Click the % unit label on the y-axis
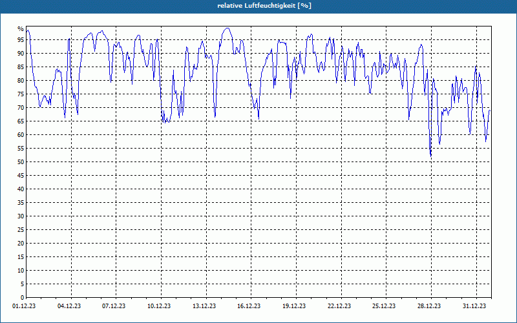This screenshot has width=517, height=323. pyautogui.click(x=21, y=29)
